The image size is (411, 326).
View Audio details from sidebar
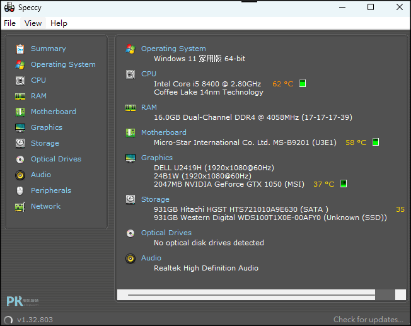[x=41, y=175]
